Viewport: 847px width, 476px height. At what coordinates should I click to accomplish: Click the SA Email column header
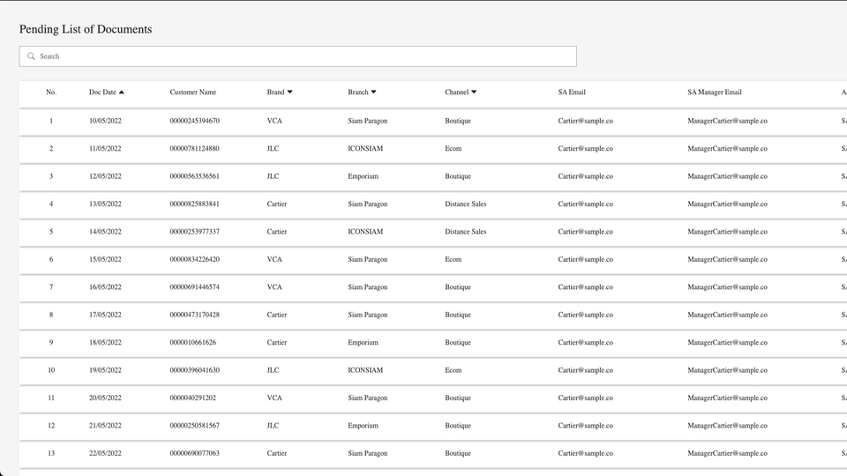point(572,93)
